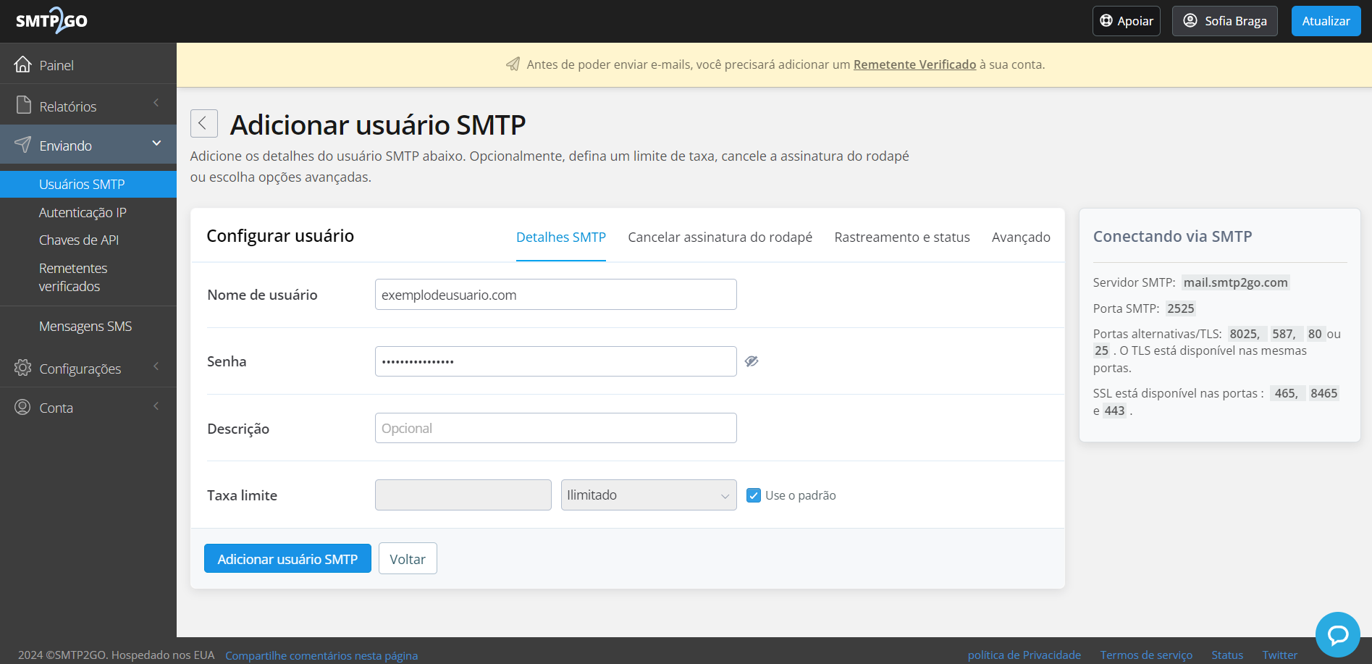Open the Rastreamento e status tab
Screen dimensions: 1372x664
(x=902, y=238)
